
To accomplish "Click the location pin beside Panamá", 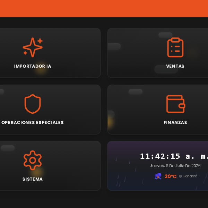I will pos(180,176).
